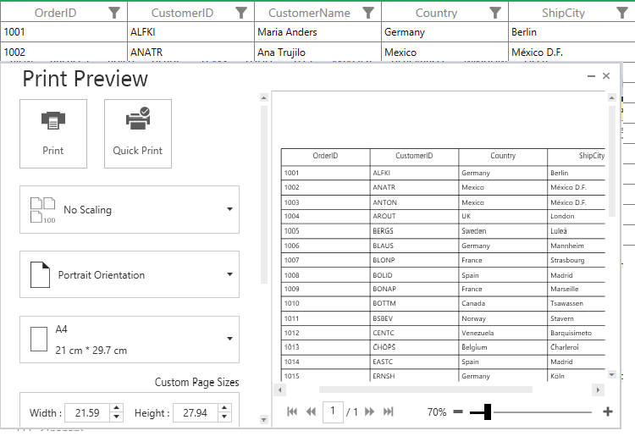Click the CustomerID header in the preview
The height and width of the screenshot is (442, 635).
point(414,156)
